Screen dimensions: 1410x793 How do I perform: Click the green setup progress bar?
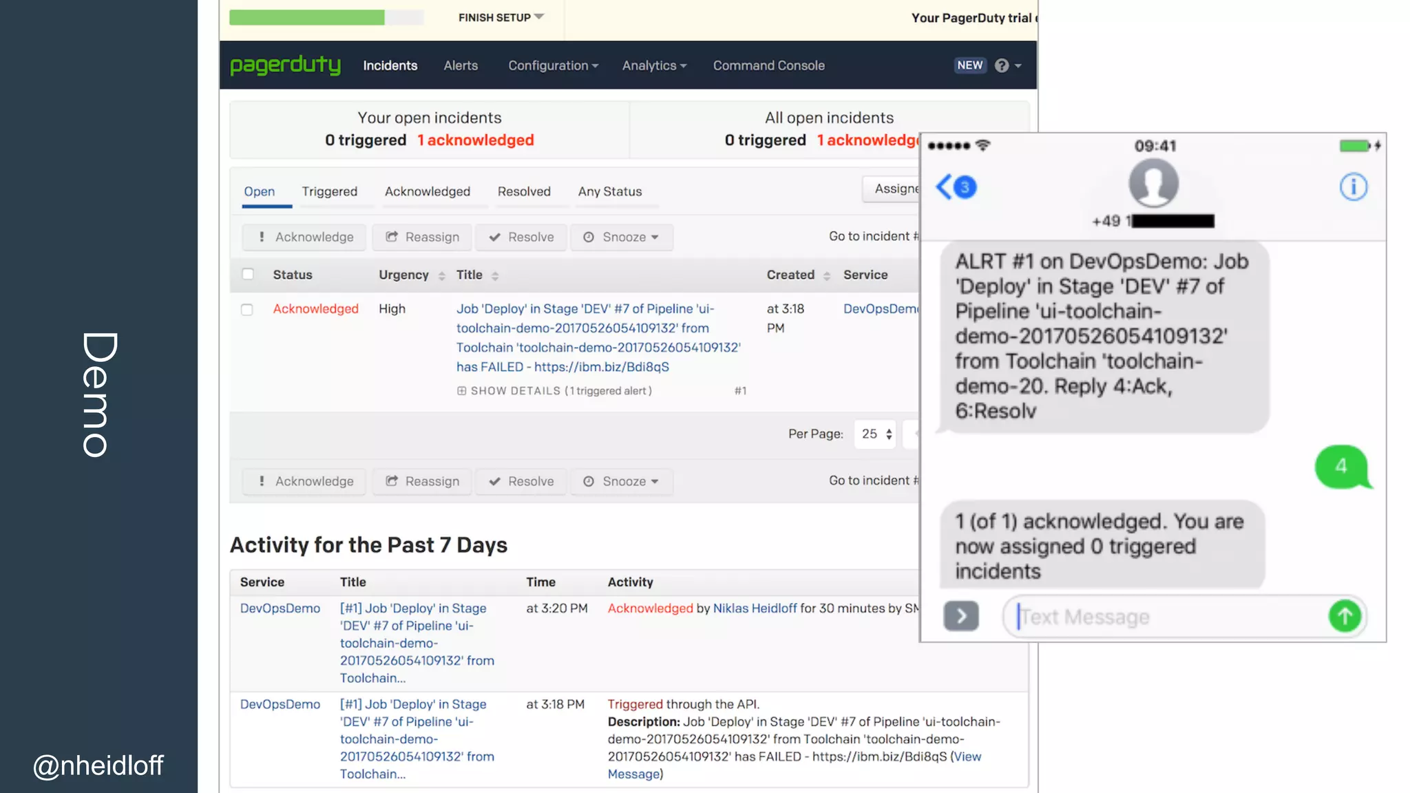307,17
